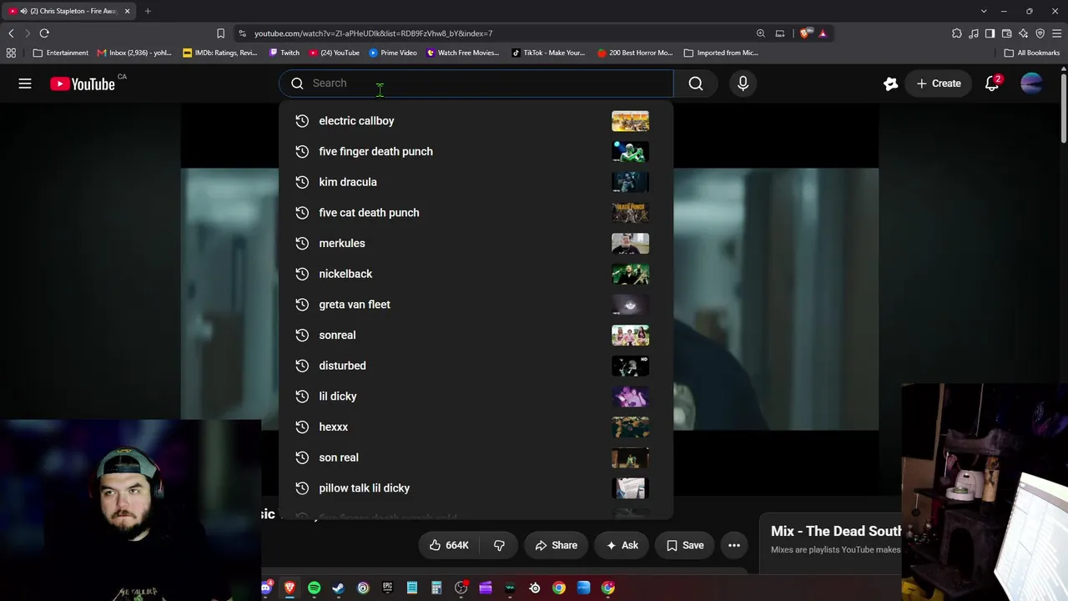Launch Epic Games from the taskbar
Image resolution: width=1068 pixels, height=601 pixels.
tap(387, 588)
